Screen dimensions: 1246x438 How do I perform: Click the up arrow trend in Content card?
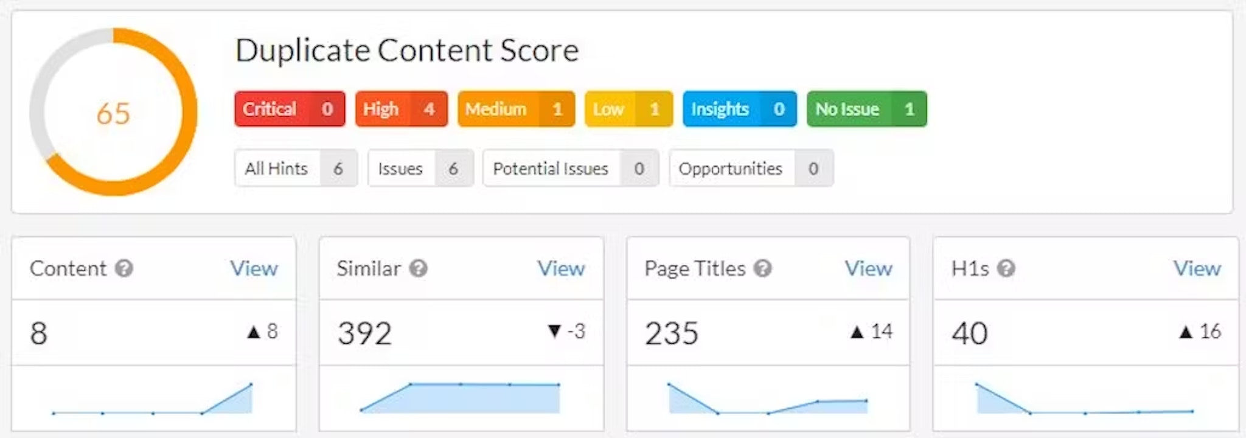coord(254,332)
